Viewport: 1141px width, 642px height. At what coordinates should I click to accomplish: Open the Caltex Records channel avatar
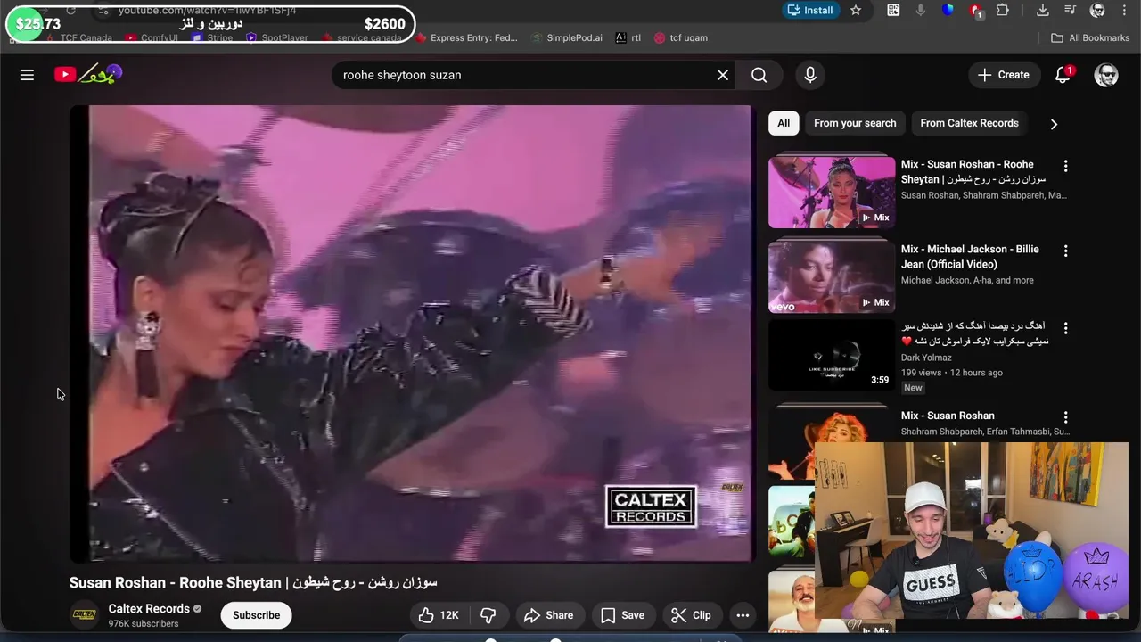84,615
